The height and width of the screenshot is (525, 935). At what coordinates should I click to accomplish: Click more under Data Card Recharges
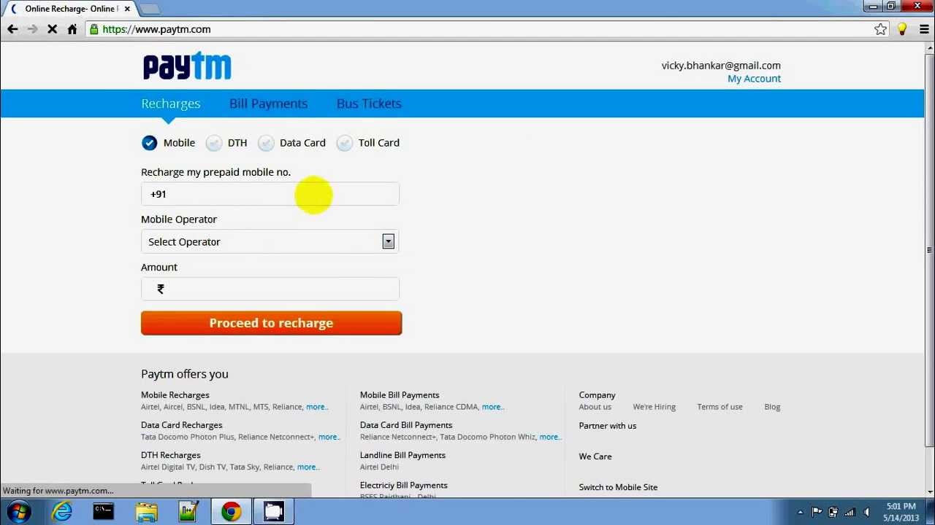(x=328, y=437)
